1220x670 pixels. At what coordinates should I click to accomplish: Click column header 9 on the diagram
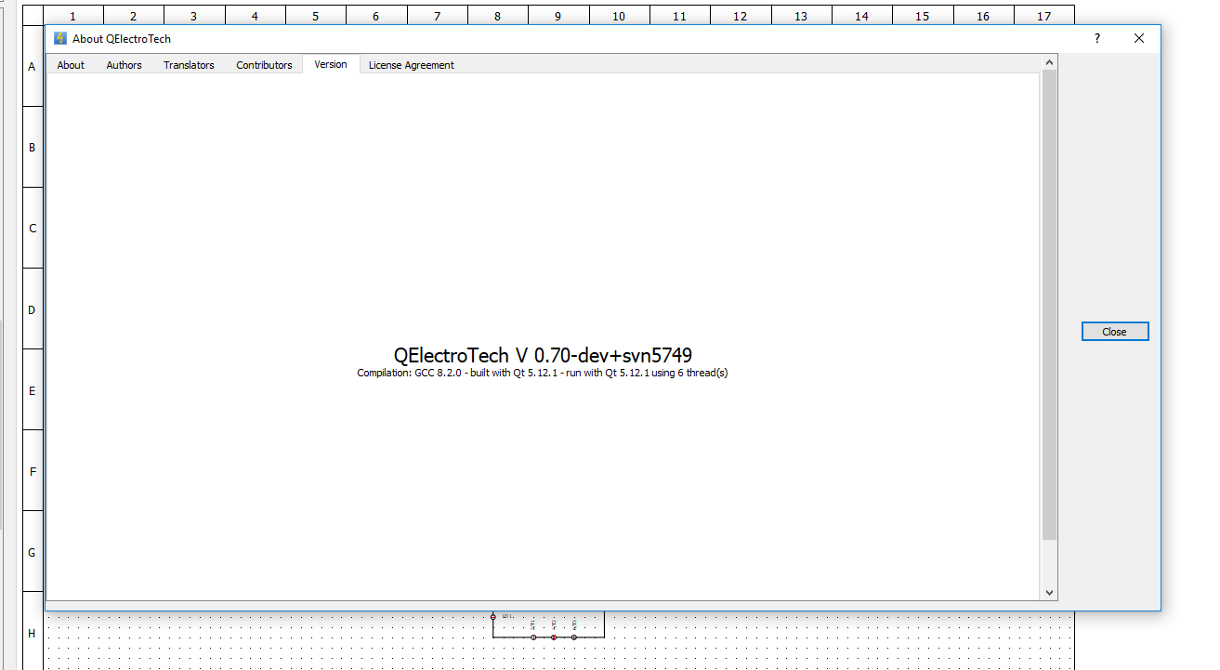558,16
